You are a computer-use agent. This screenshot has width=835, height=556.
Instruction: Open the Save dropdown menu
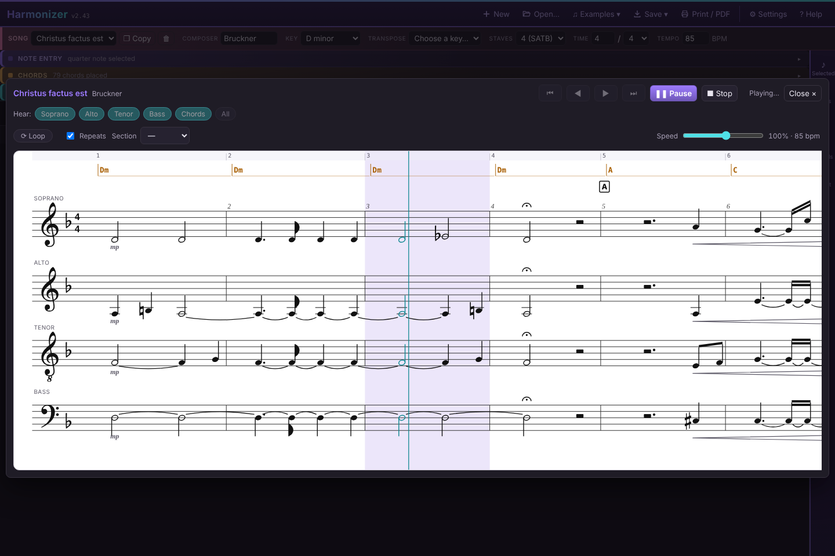[651, 14]
